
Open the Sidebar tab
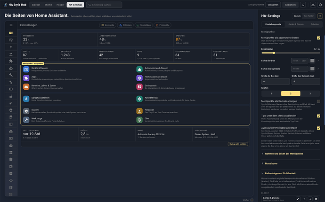click(36, 5)
